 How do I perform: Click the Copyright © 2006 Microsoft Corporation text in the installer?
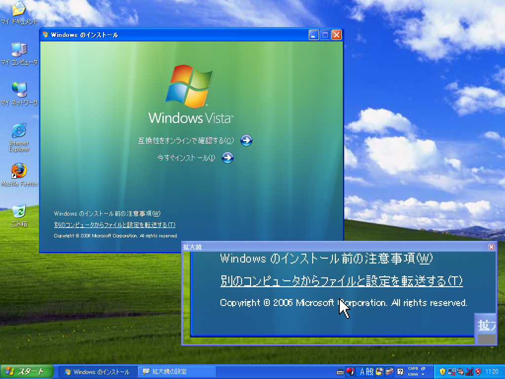tap(116, 235)
